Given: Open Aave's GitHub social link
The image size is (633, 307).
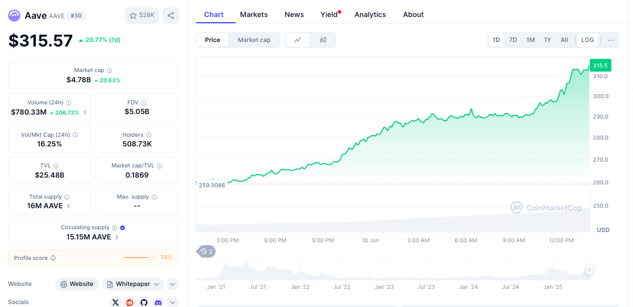Looking at the screenshot, I should pyautogui.click(x=144, y=302).
